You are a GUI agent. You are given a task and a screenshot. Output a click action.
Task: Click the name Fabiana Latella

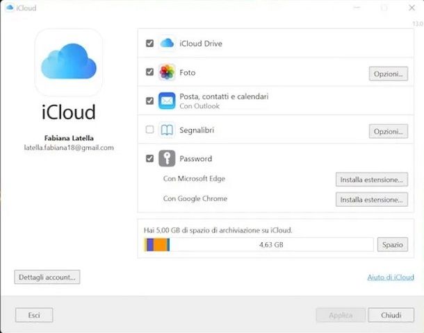[x=69, y=138]
